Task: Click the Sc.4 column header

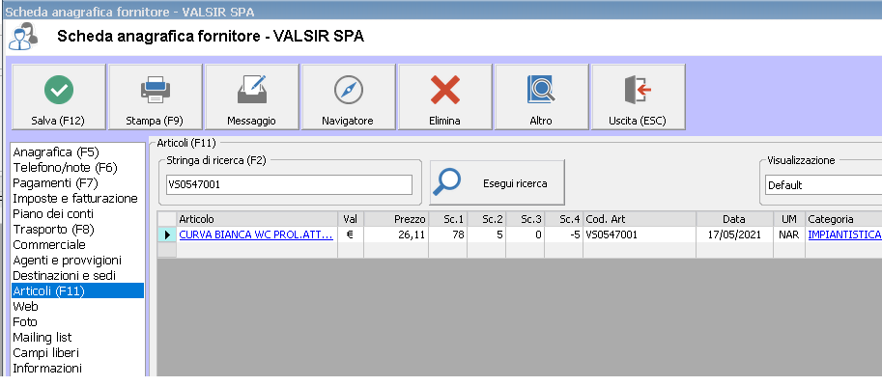Action: click(x=563, y=219)
